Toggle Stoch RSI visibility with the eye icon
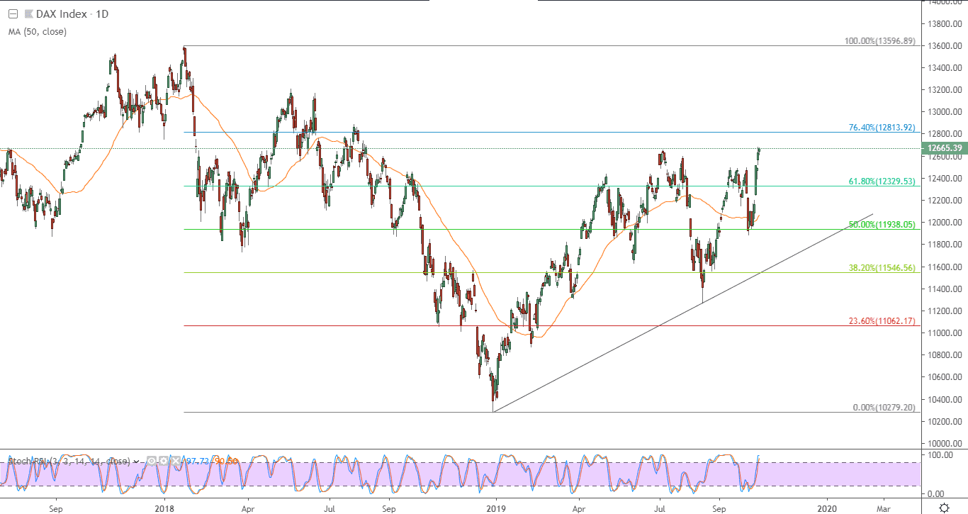 (152, 461)
